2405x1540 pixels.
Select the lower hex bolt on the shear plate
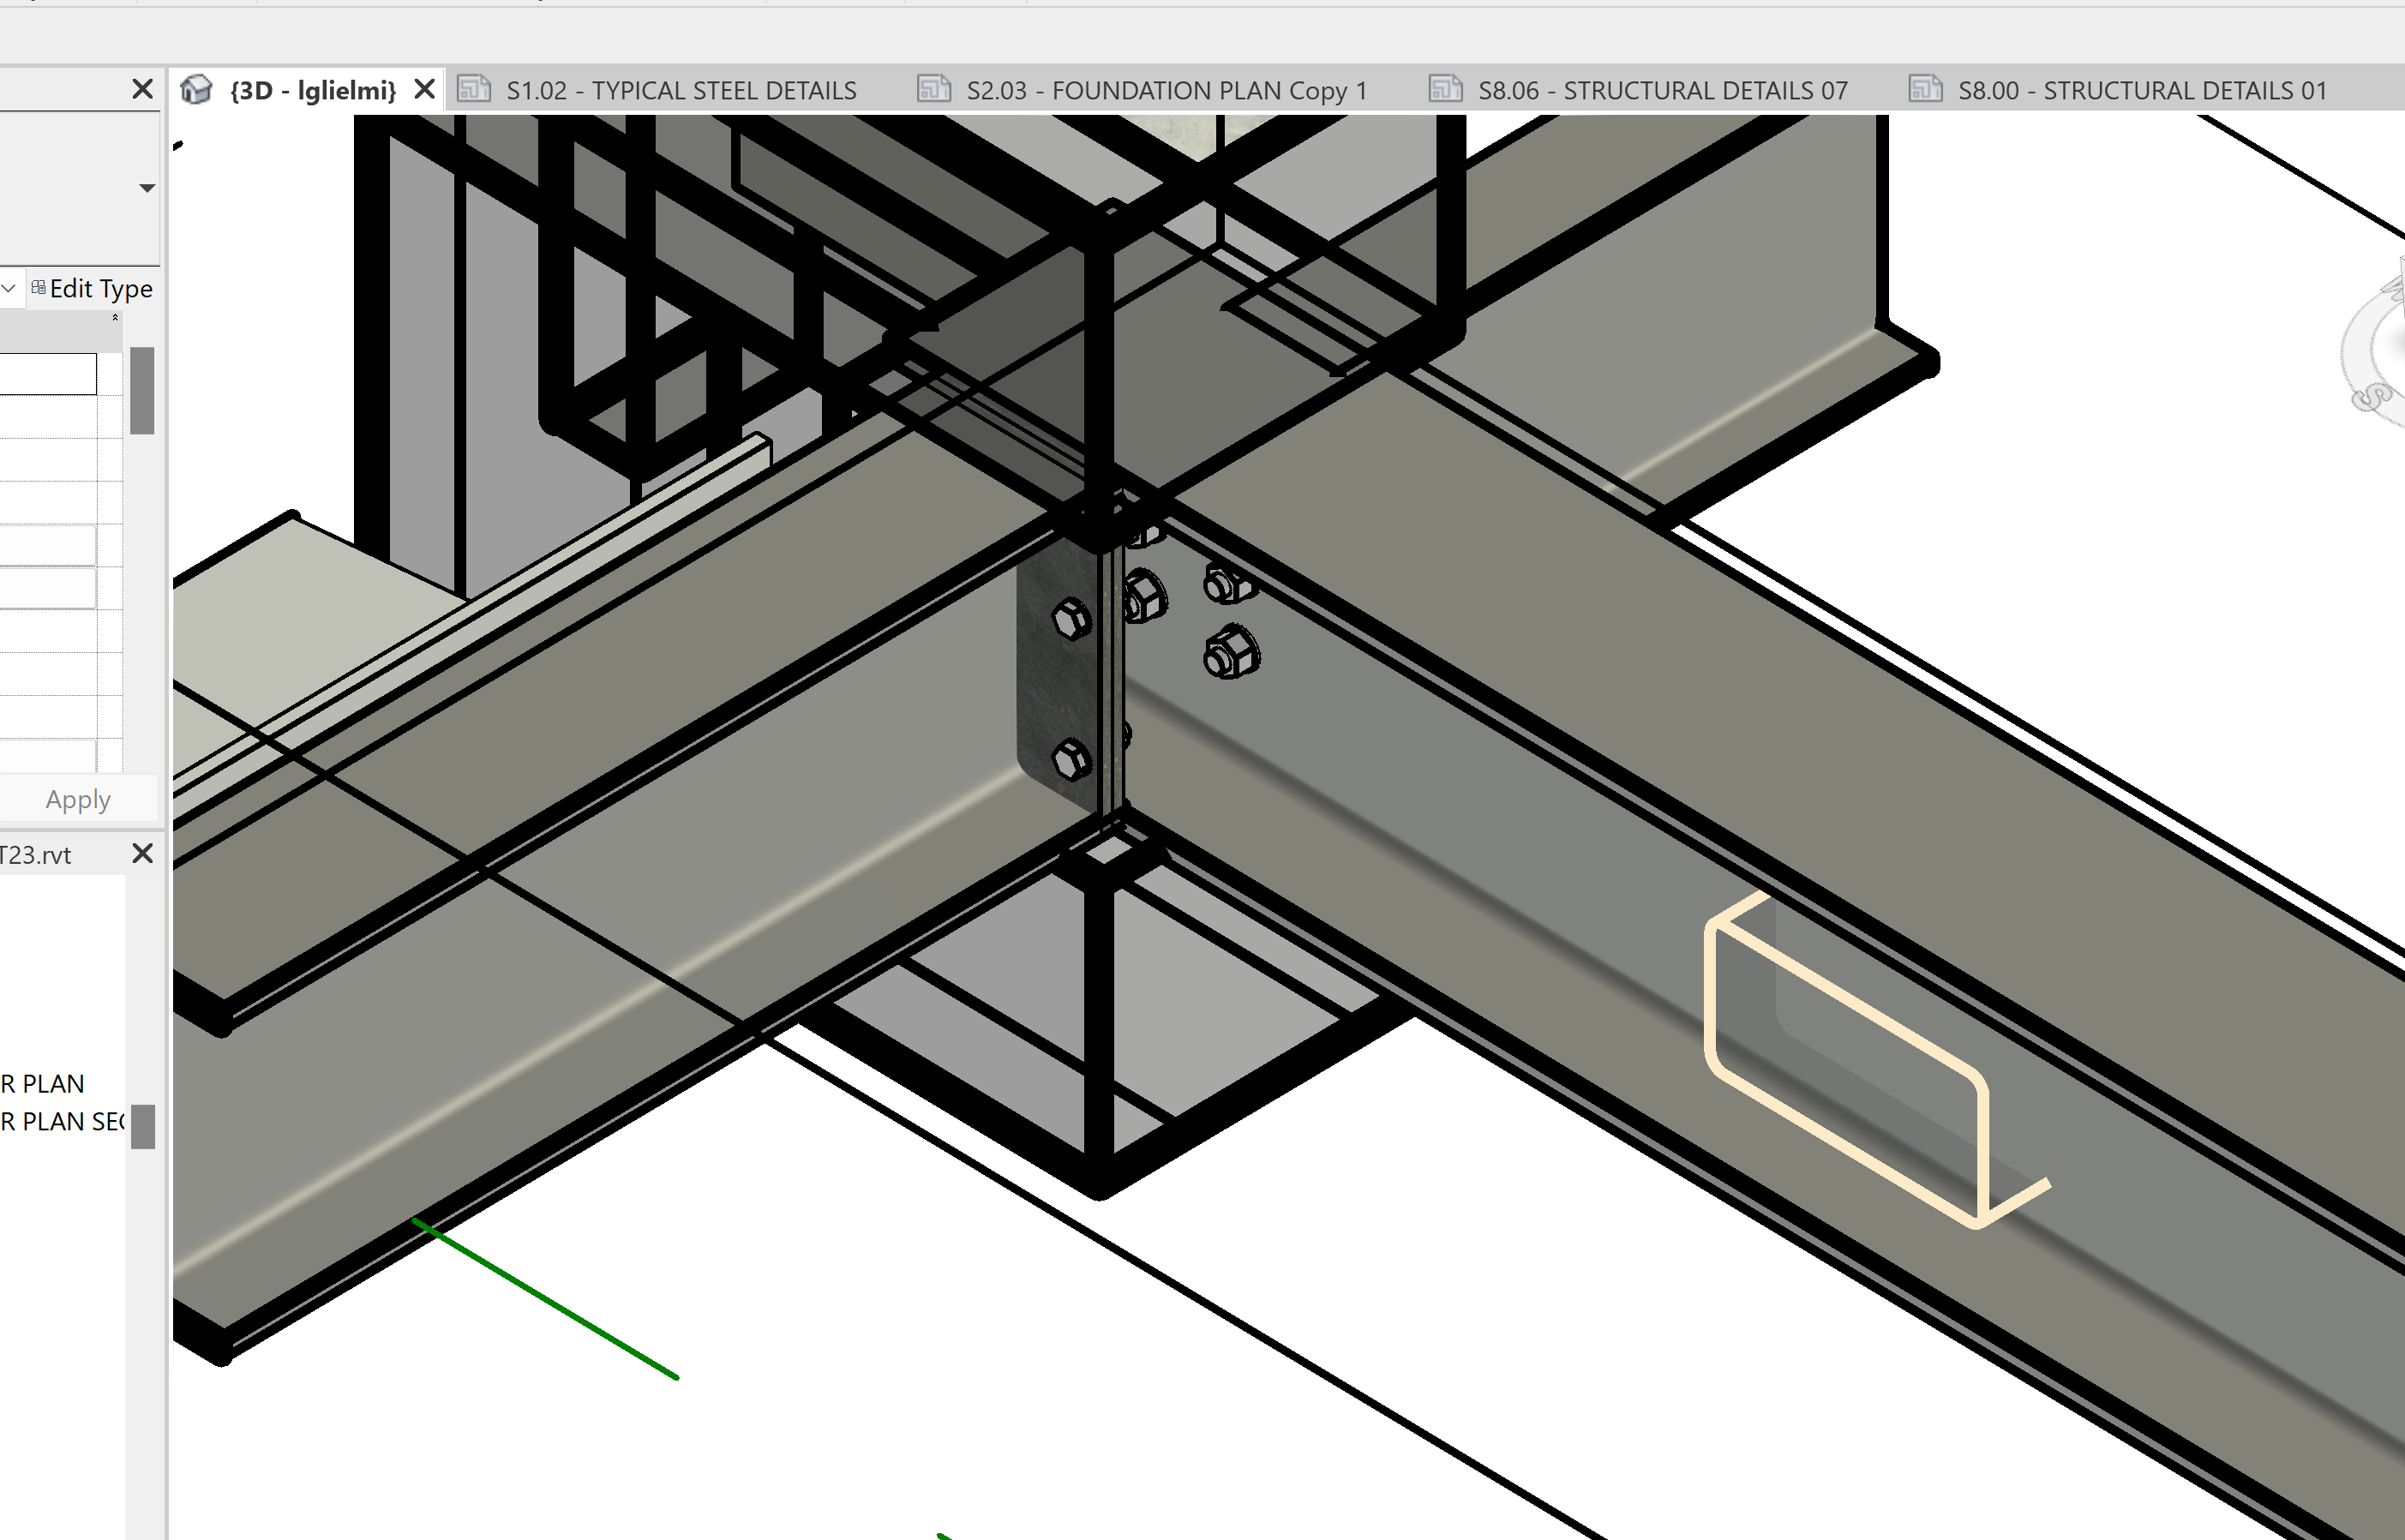[x=1071, y=760]
